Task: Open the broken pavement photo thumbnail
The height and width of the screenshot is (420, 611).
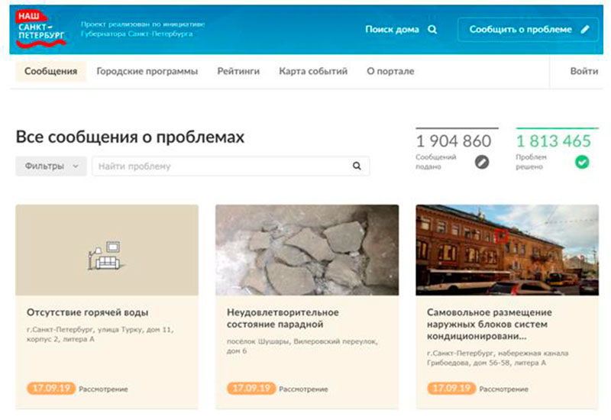Action: pos(307,250)
